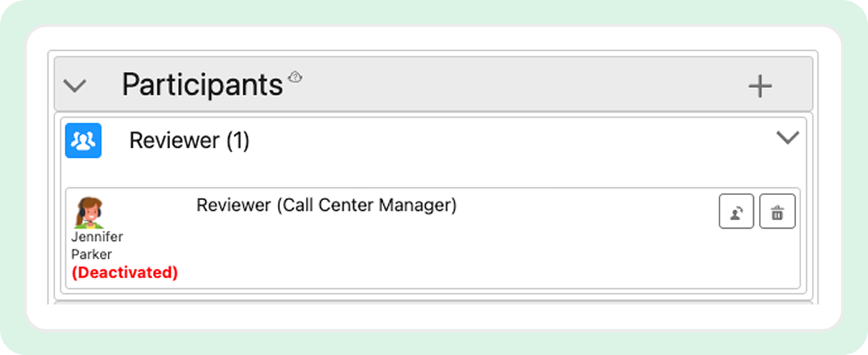868x355 pixels.
Task: Click the word Parker under the avatar
Action: [x=91, y=254]
